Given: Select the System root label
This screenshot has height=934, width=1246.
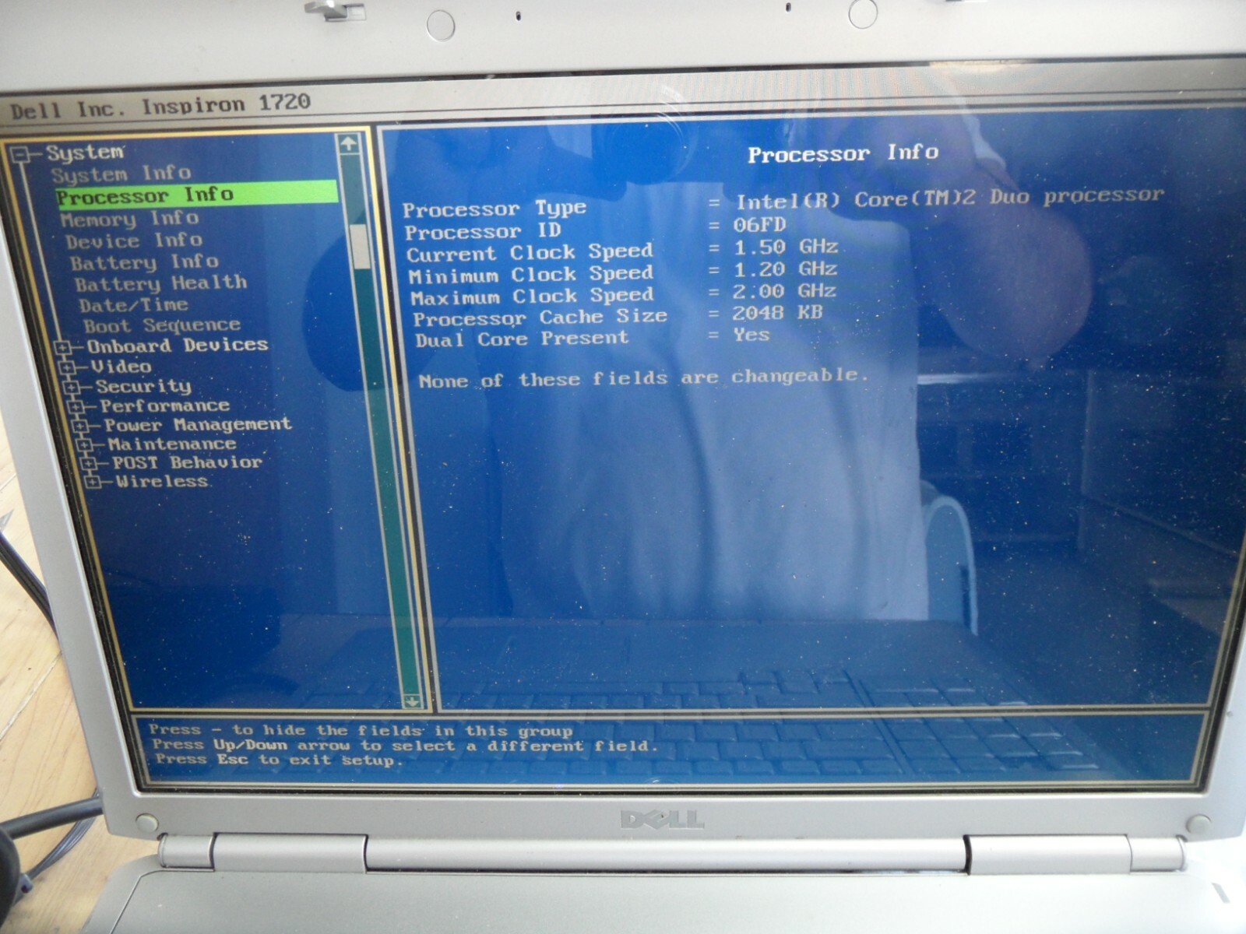Looking at the screenshot, I should [85, 153].
